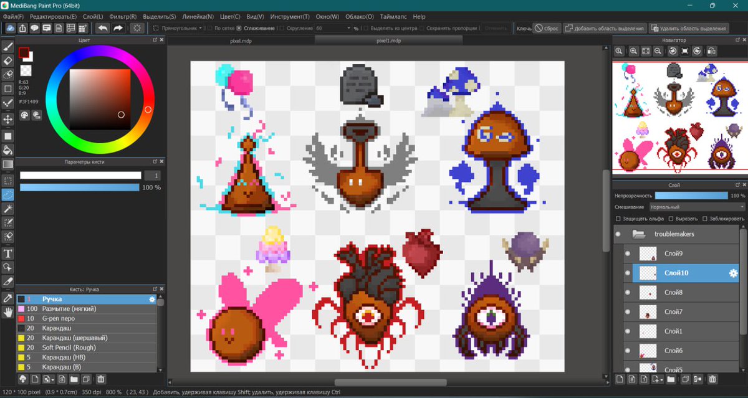
Task: Open the Скругление value dropdown showing 60
Action: click(333, 28)
